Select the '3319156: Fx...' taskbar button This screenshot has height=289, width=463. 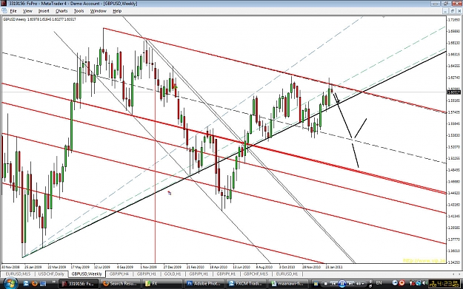click(79, 284)
